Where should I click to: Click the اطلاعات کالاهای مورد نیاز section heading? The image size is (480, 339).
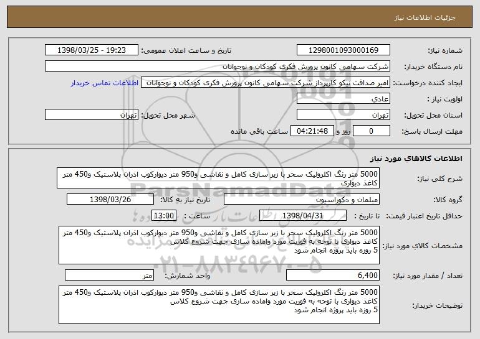[x=416, y=159]
